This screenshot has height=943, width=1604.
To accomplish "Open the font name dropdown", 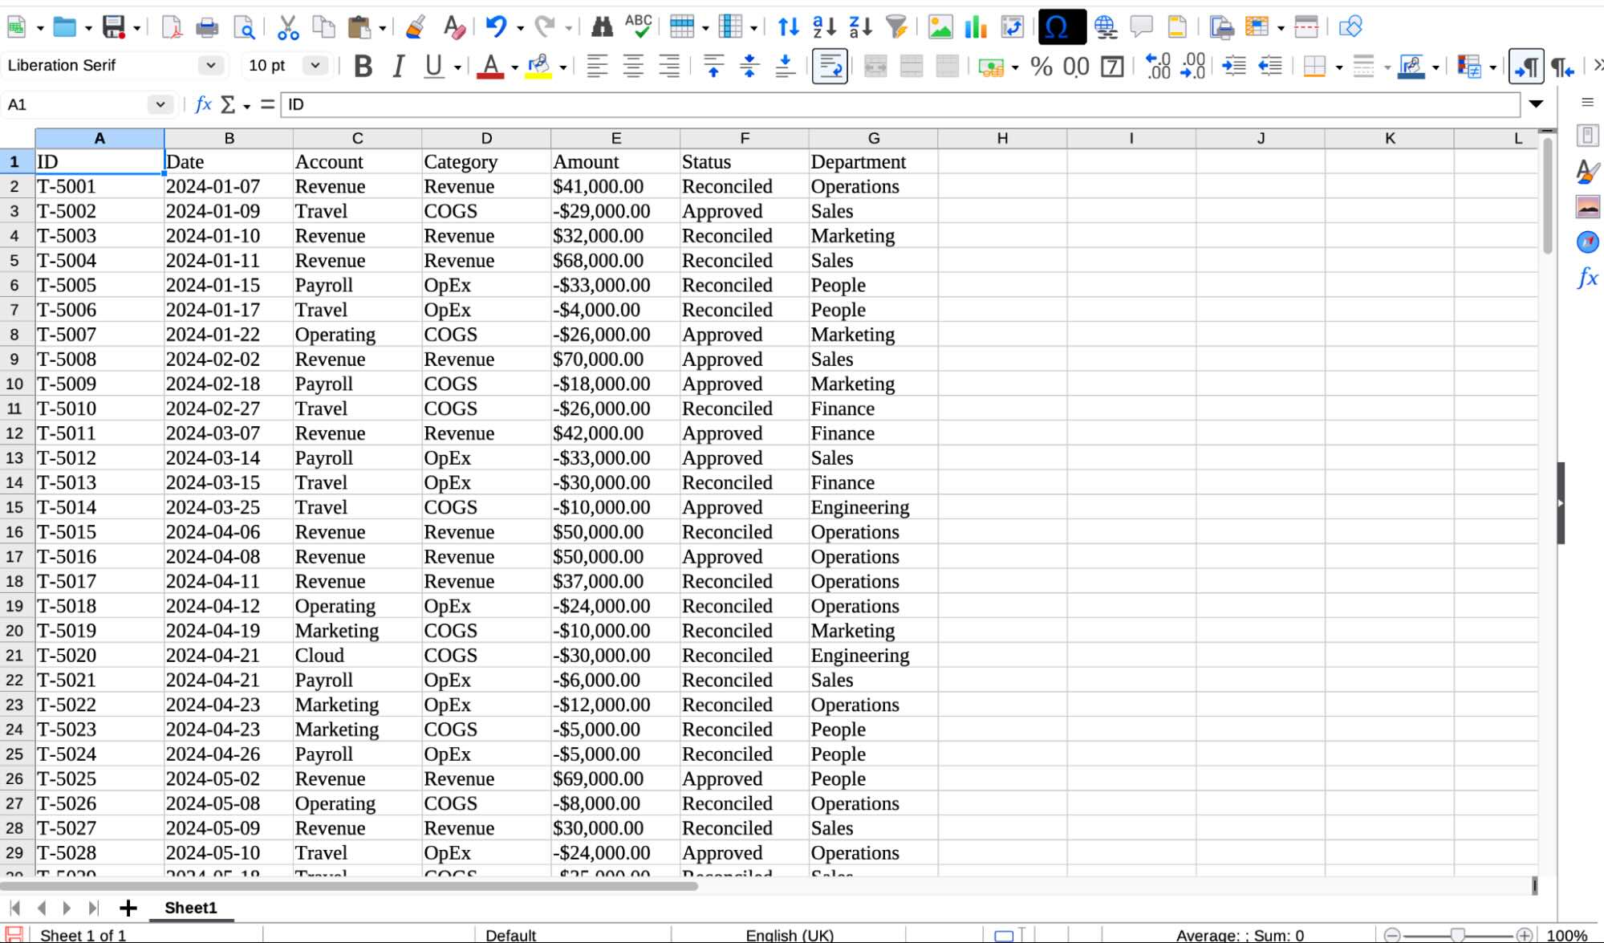I will (x=211, y=65).
